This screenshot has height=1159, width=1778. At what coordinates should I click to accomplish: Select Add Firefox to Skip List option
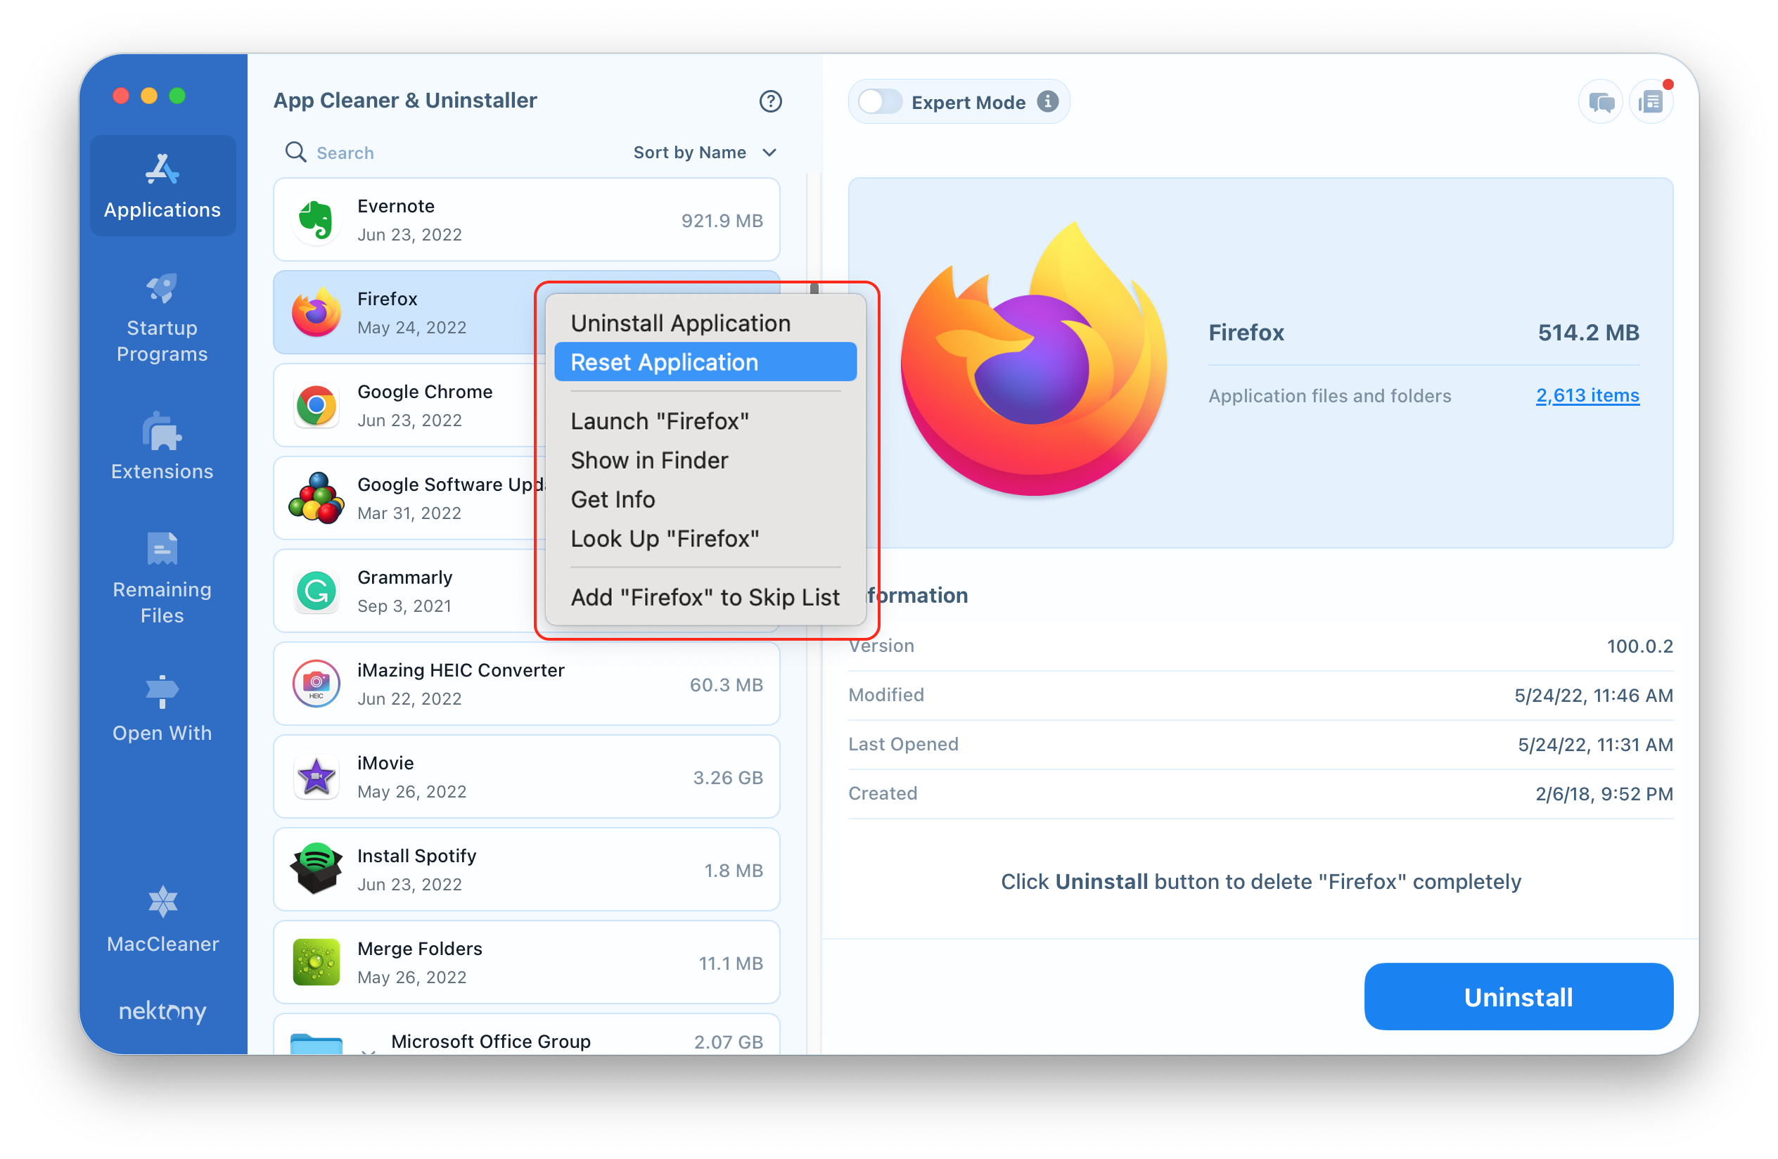point(704,596)
